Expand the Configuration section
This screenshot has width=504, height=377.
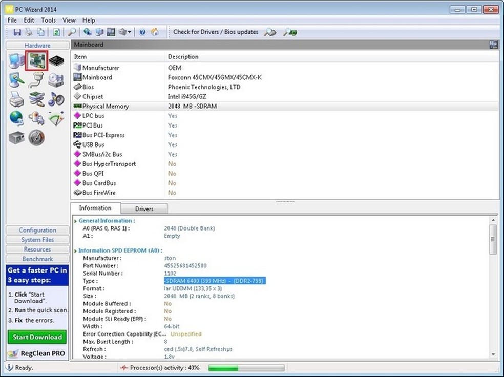[x=37, y=230]
